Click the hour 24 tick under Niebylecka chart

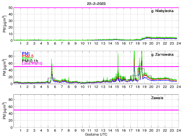click(178, 43)
